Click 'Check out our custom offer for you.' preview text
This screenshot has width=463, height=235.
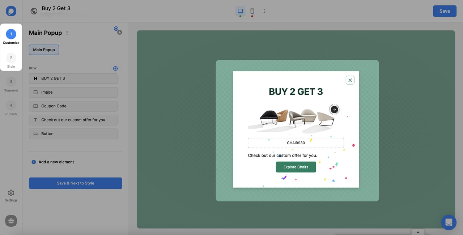tap(283, 155)
